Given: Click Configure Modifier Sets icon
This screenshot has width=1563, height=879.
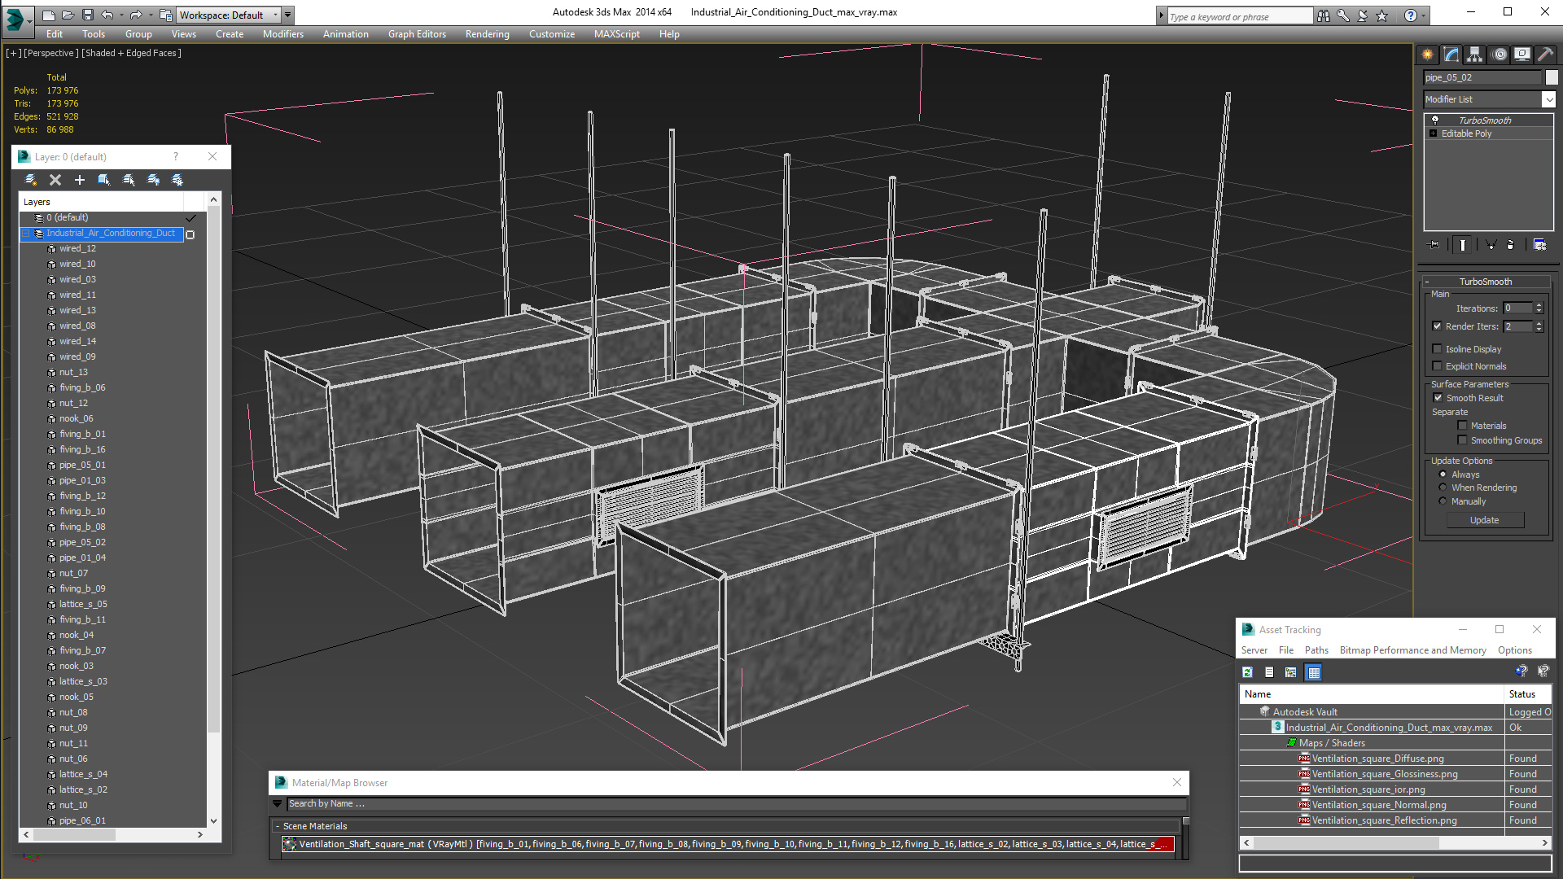Looking at the screenshot, I should point(1539,244).
